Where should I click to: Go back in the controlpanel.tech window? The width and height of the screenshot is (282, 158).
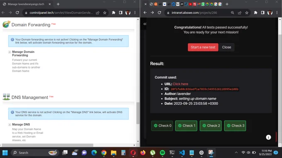coord(3,12)
